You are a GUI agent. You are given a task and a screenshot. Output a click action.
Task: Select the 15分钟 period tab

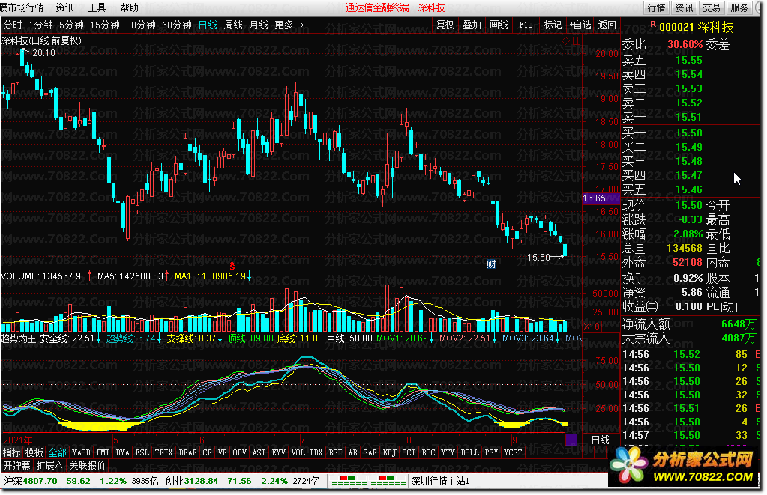105,25
